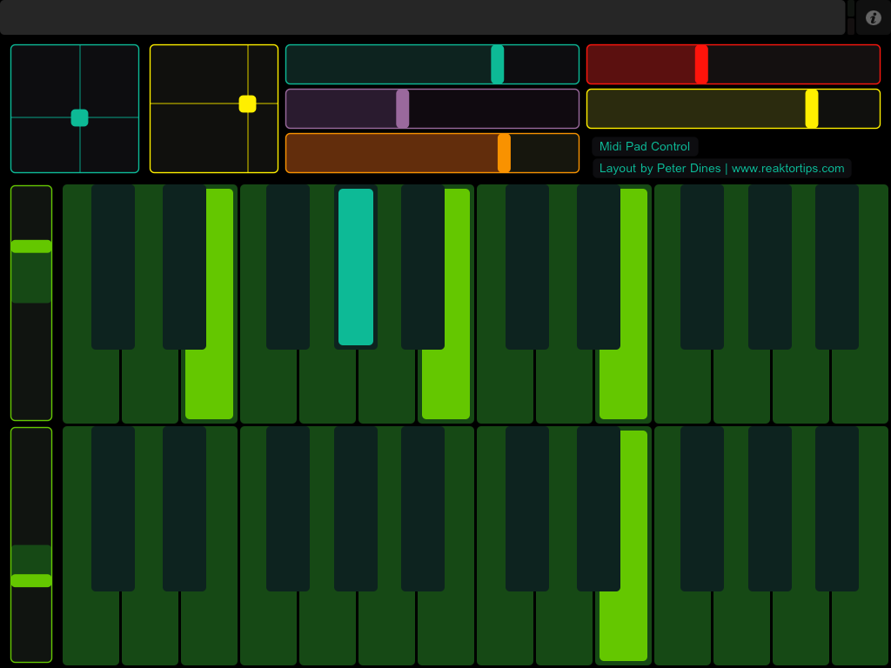
Task: Tap the teal XY pad handle
Action: click(79, 117)
